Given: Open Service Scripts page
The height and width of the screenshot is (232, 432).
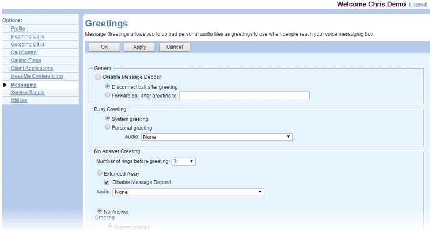Looking at the screenshot, I should coord(26,93).
